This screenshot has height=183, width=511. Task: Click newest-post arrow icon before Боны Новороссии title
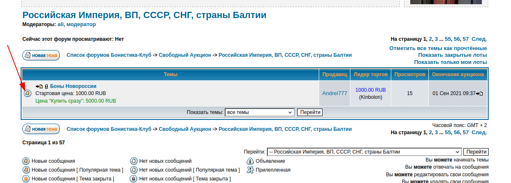39,86
